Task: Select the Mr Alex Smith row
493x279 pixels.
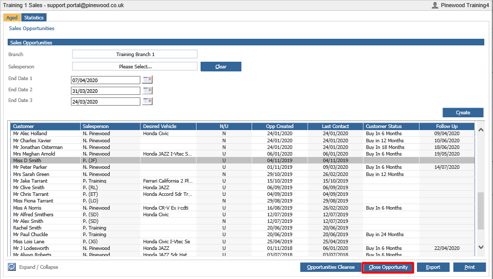Action: click(242, 221)
